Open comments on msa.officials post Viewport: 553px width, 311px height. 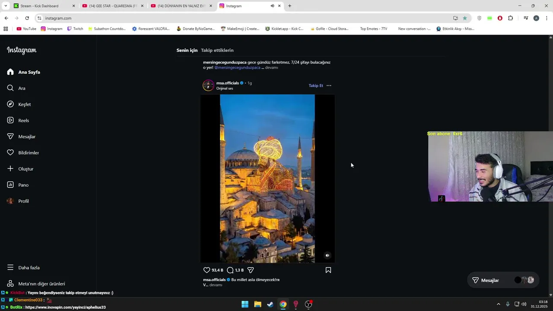tap(230, 270)
